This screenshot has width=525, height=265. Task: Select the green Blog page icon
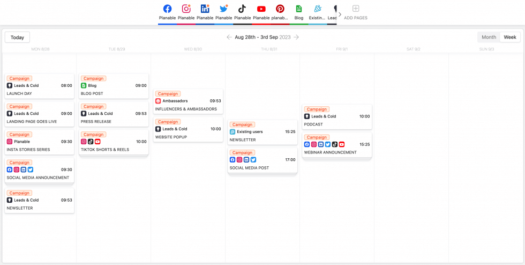pyautogui.click(x=298, y=9)
